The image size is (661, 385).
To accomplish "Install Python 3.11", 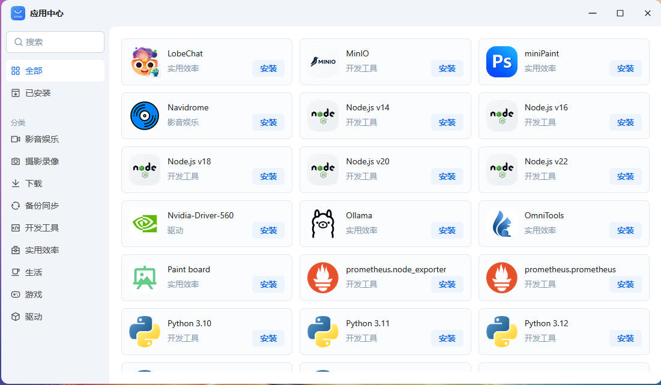I will pos(447,338).
